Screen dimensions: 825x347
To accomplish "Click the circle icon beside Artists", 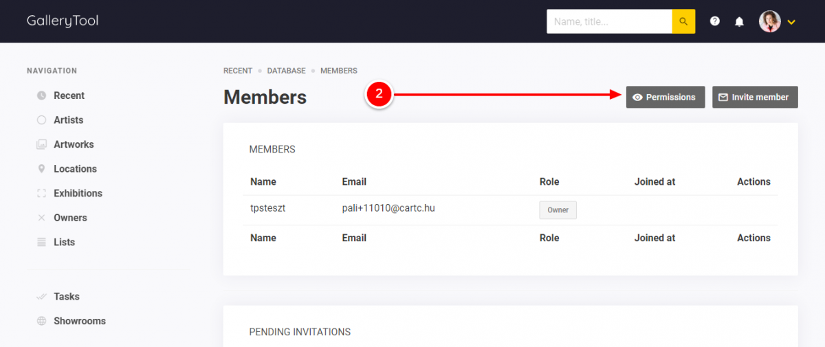I will pos(41,120).
